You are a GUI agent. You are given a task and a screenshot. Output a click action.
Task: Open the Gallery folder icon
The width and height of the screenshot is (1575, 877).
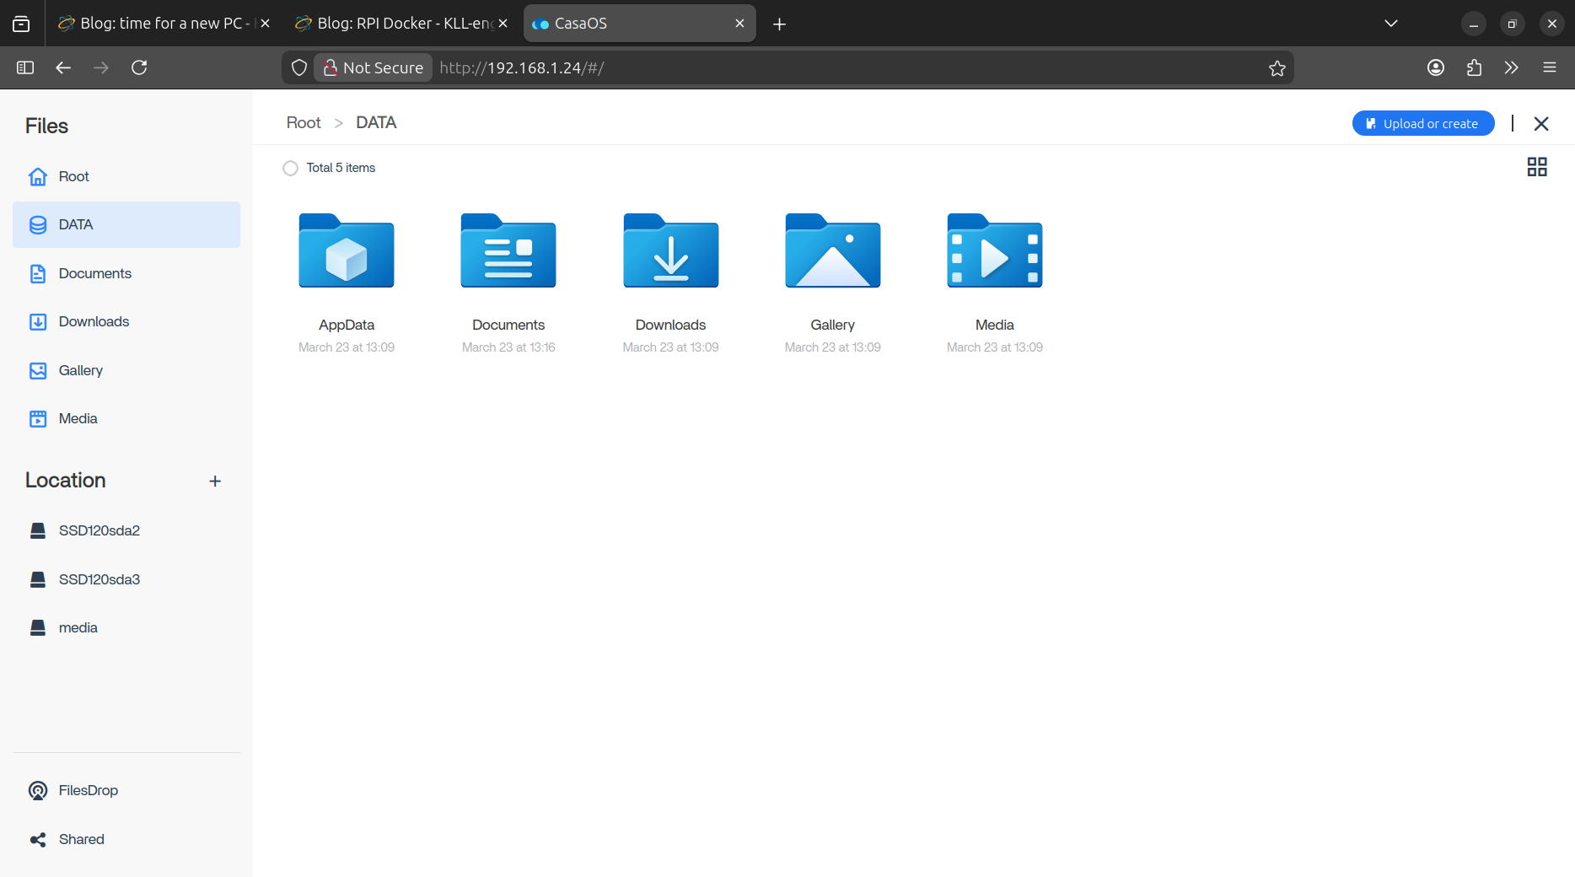point(832,251)
